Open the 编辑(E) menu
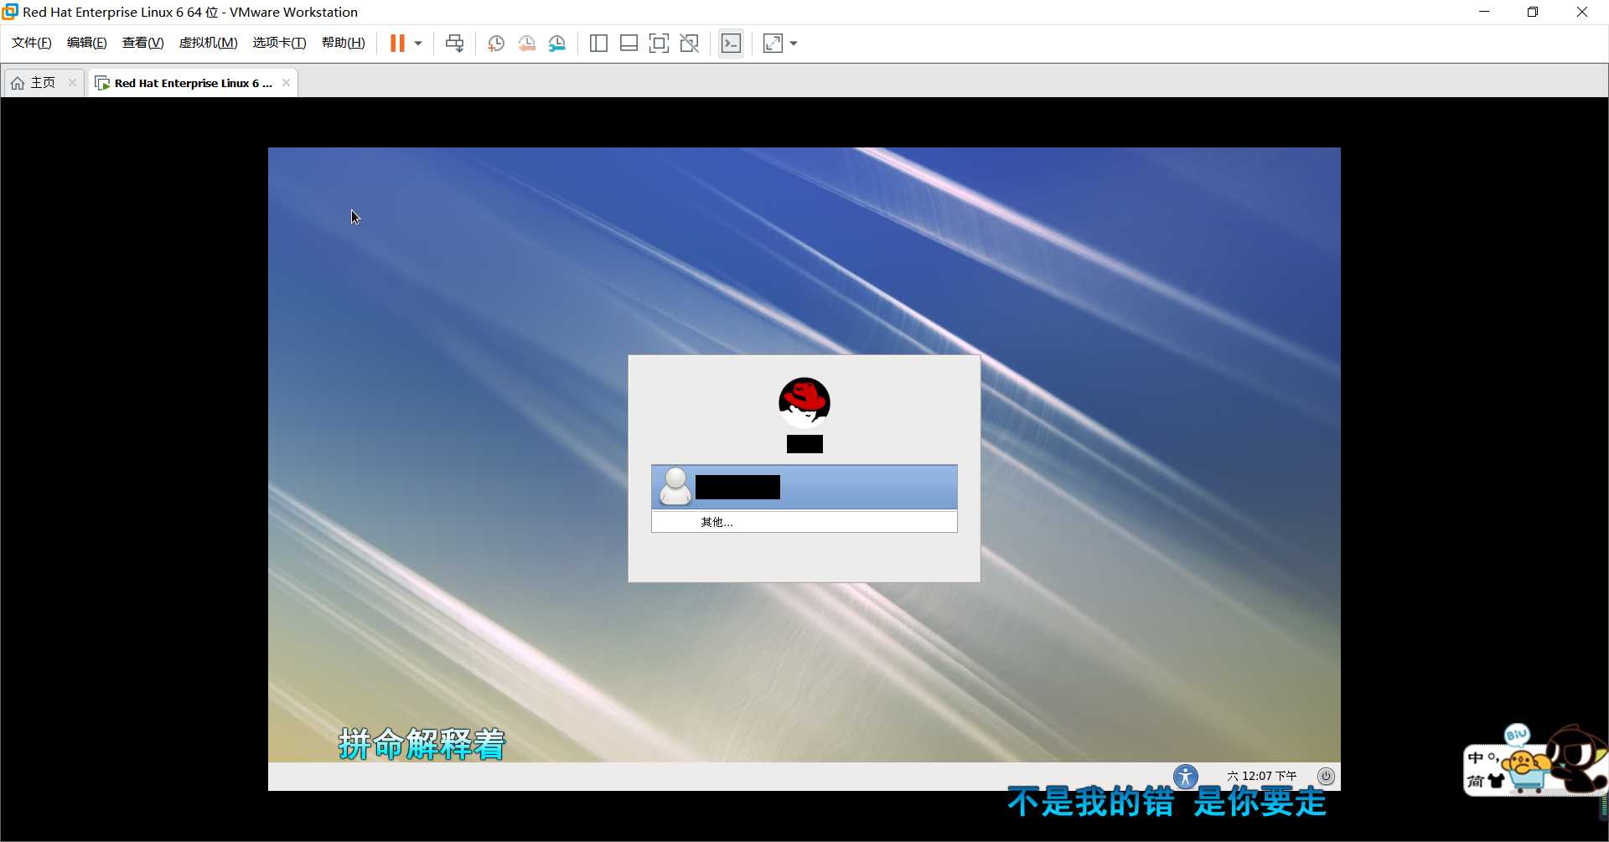Screen dimensions: 1609x842 coord(87,43)
